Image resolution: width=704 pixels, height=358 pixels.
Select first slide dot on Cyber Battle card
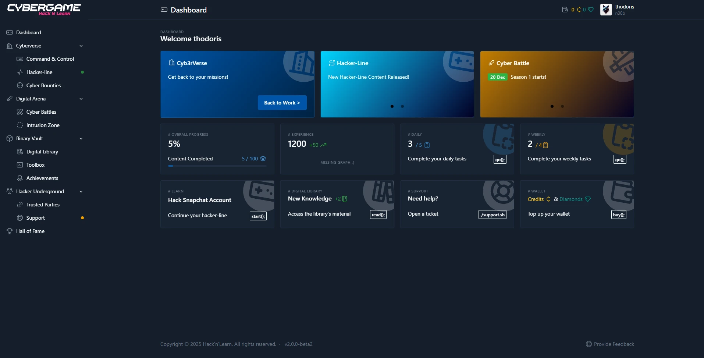552,106
